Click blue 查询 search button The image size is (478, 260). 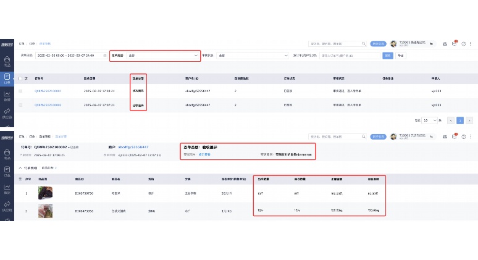coord(387,56)
